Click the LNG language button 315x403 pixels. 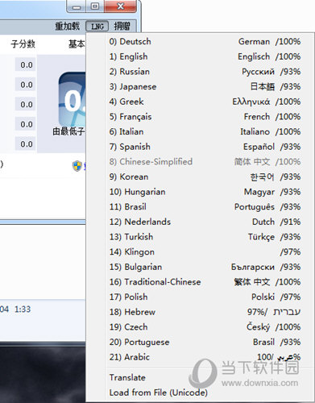pyautogui.click(x=97, y=27)
